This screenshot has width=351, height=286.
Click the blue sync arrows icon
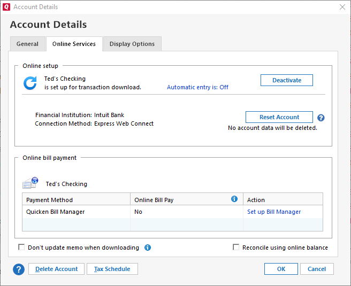coord(30,83)
